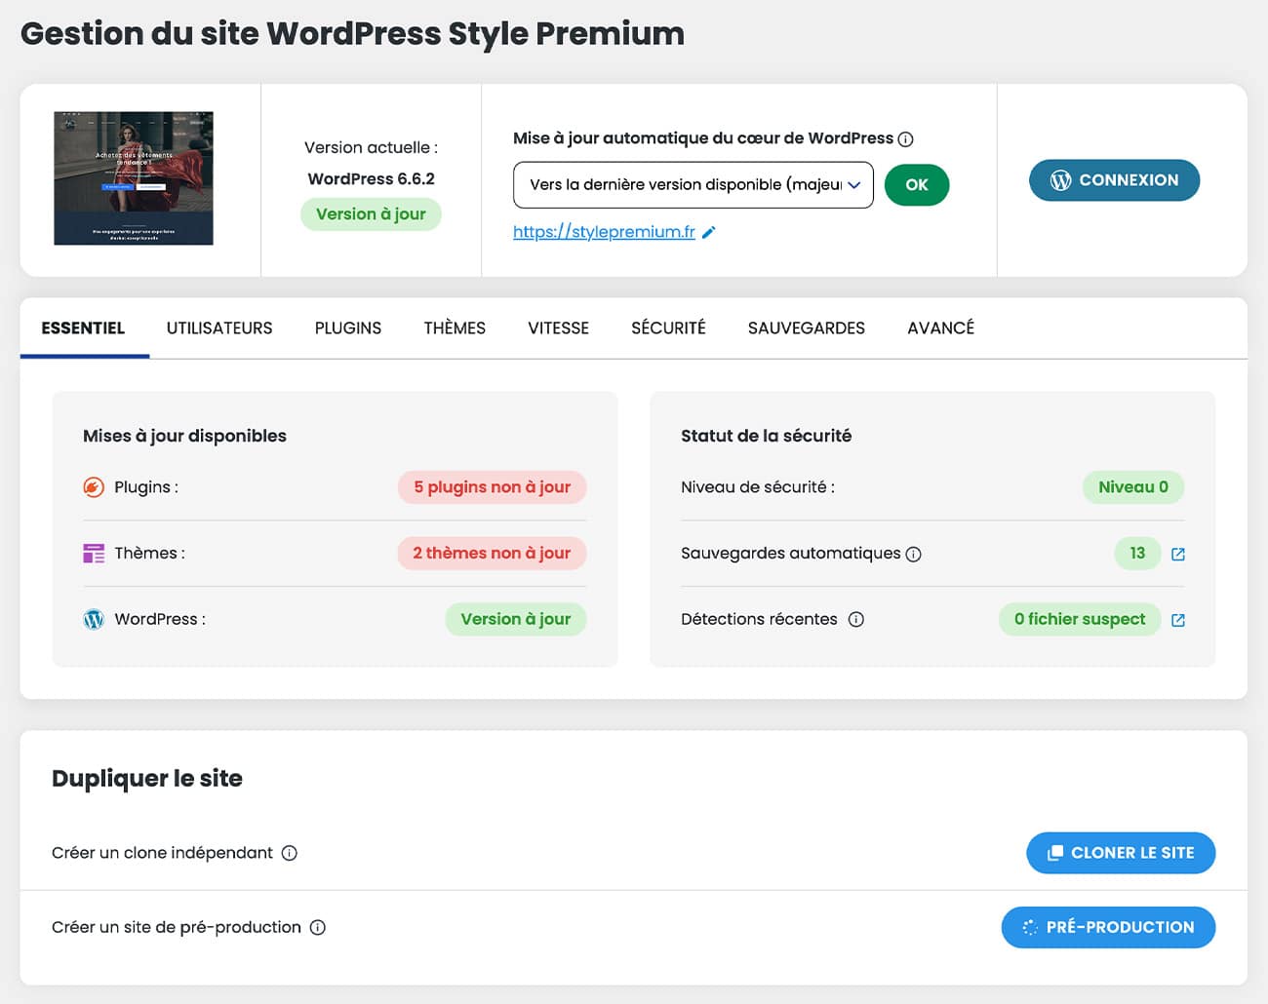Click the pencil icon to edit site URL

click(x=709, y=232)
